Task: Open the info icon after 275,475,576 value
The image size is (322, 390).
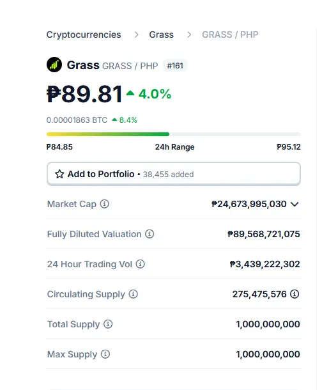Action: pyautogui.click(x=295, y=294)
